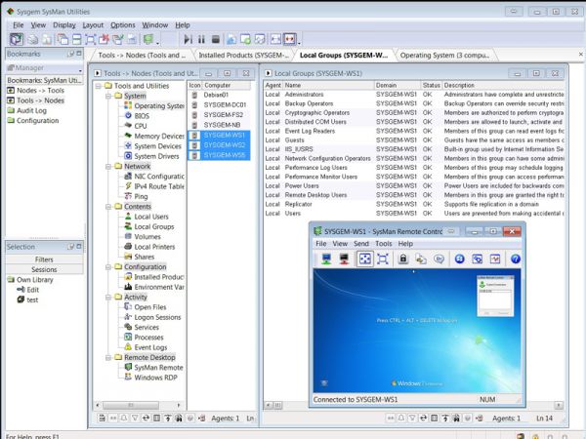
Task: Collapse the System folder node
Action: (108, 96)
